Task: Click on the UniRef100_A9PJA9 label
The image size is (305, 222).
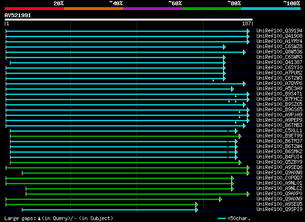Action: pos(279,115)
